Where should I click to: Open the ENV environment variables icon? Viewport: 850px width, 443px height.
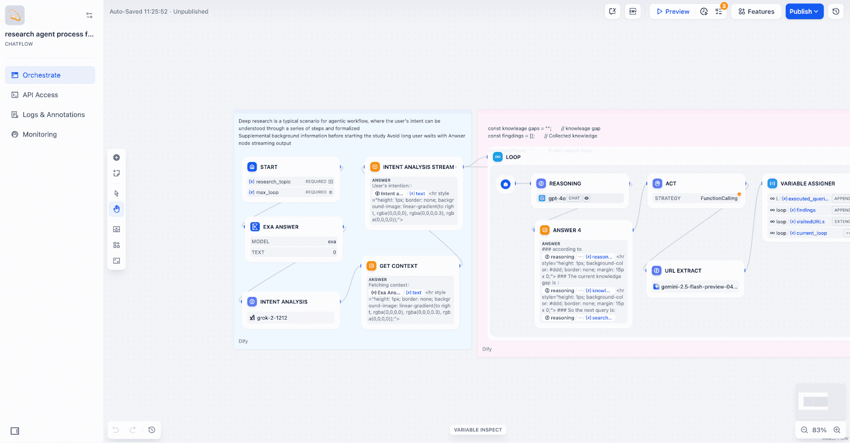(x=633, y=12)
